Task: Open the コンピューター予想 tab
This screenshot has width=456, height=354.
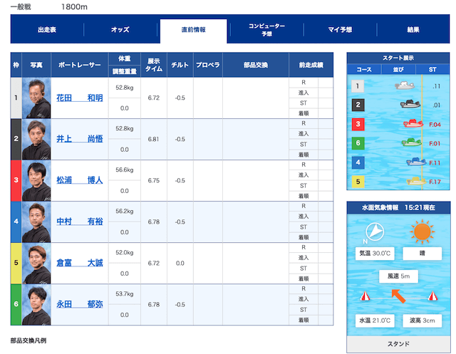Action: pyautogui.click(x=266, y=30)
